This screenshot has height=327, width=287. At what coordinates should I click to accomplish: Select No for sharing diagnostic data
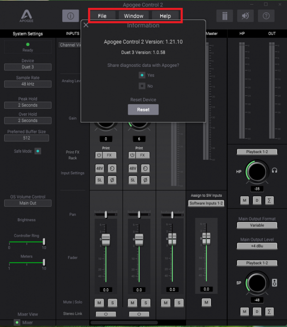point(142,86)
